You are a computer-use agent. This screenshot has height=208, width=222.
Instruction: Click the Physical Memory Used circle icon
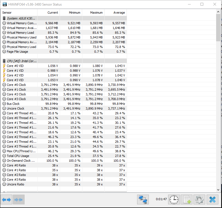(4, 37)
